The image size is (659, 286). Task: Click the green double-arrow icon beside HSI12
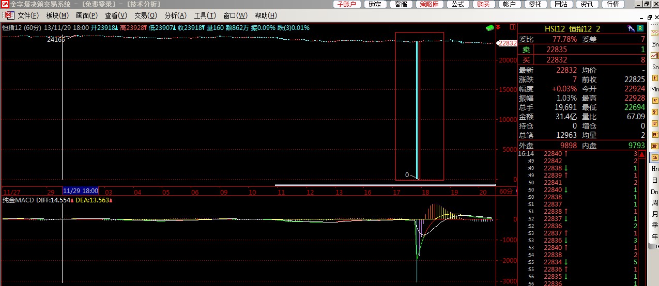(x=640, y=28)
